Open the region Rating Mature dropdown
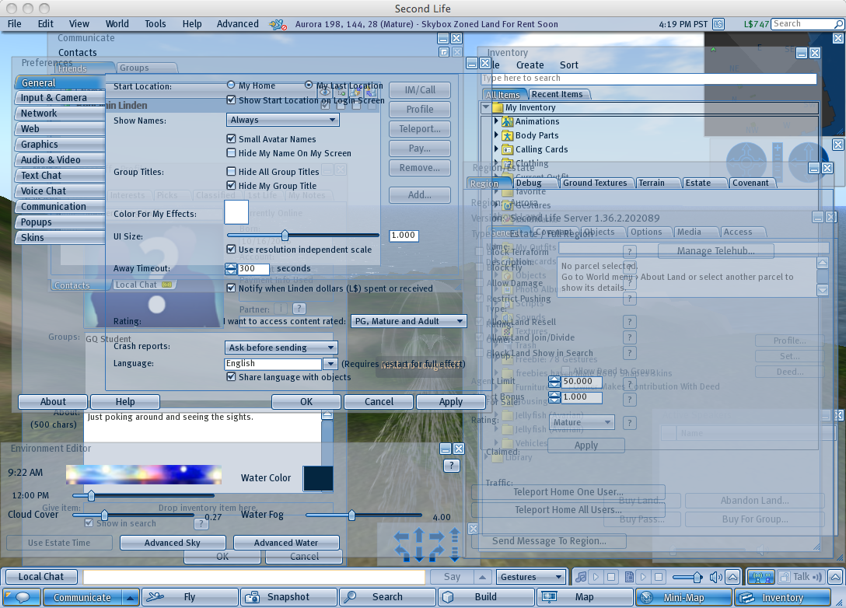The width and height of the screenshot is (846, 608). (582, 422)
